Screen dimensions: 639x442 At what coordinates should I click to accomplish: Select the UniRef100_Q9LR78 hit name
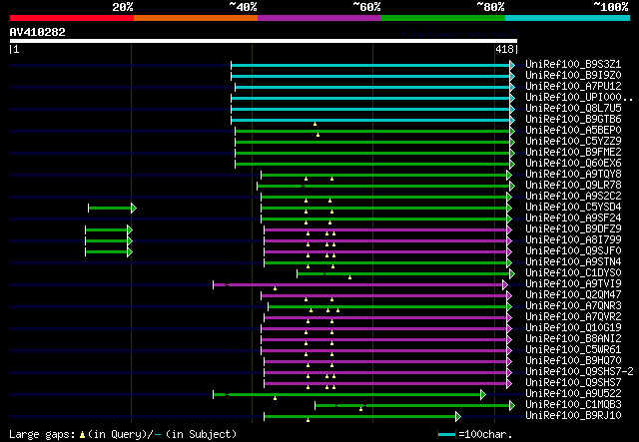573,186
